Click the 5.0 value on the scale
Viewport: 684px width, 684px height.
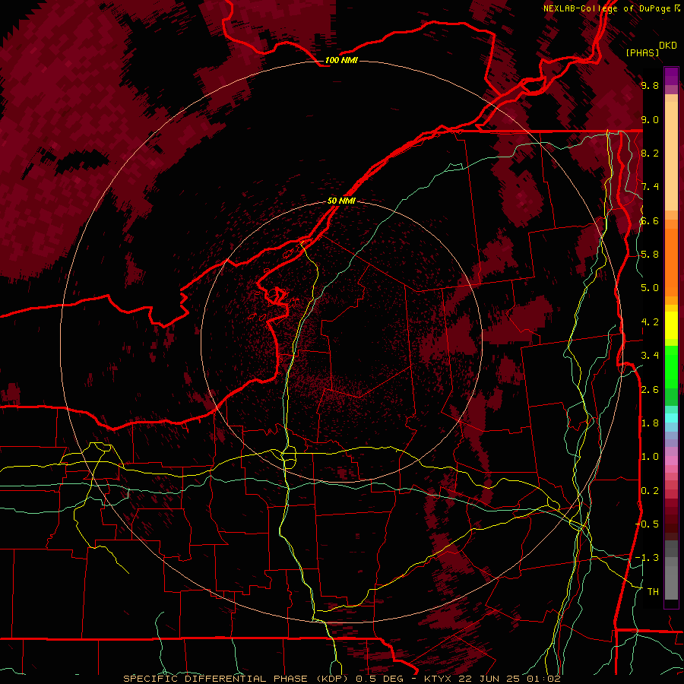(650, 288)
